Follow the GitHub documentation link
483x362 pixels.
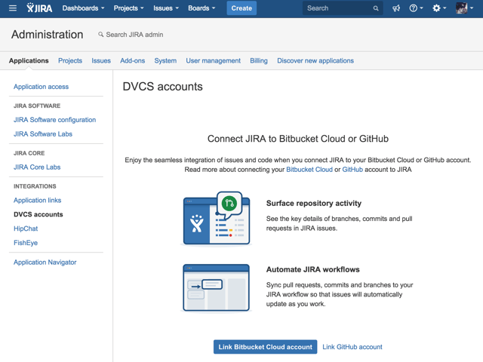pyautogui.click(x=352, y=170)
